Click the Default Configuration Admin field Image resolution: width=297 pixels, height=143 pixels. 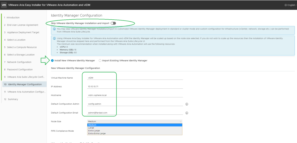point(135,104)
